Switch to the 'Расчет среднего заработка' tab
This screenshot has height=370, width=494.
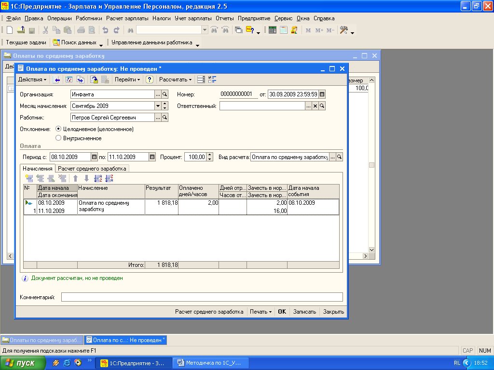coord(92,169)
